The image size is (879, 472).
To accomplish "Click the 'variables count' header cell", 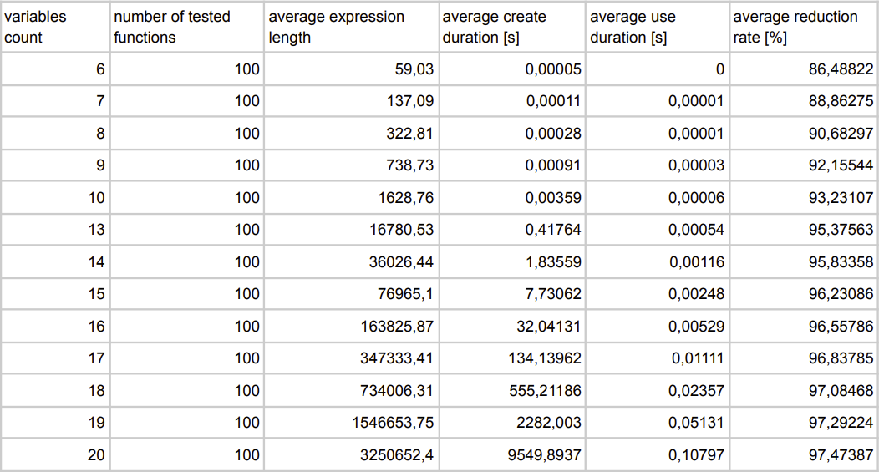I will [x=54, y=27].
